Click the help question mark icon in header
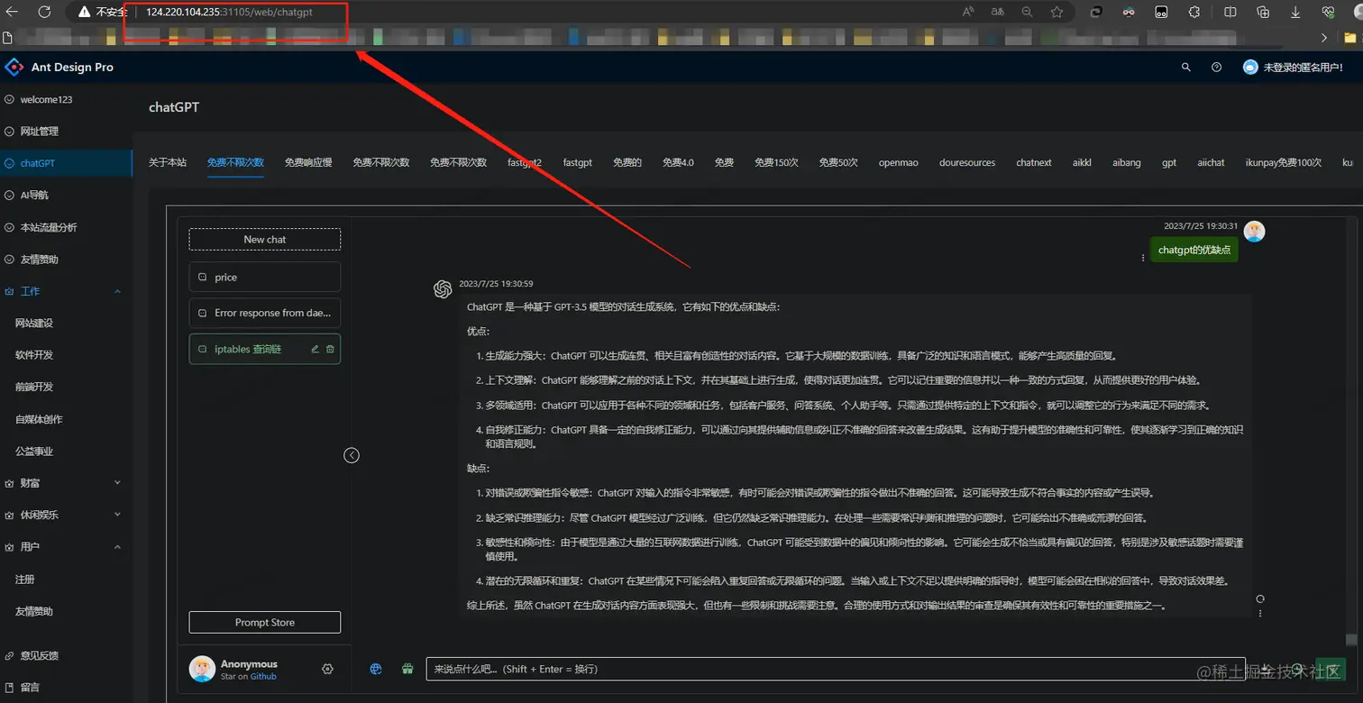 [1217, 67]
